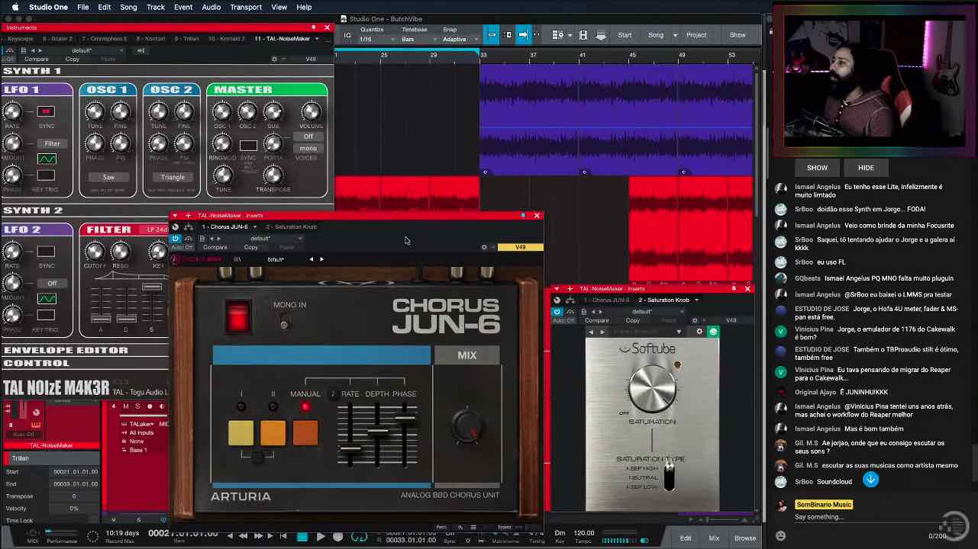Click the rewind transport button
This screenshot has height=549, width=978.
[243, 537]
